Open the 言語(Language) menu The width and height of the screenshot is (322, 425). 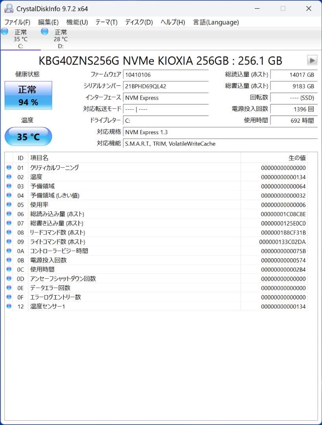[216, 22]
